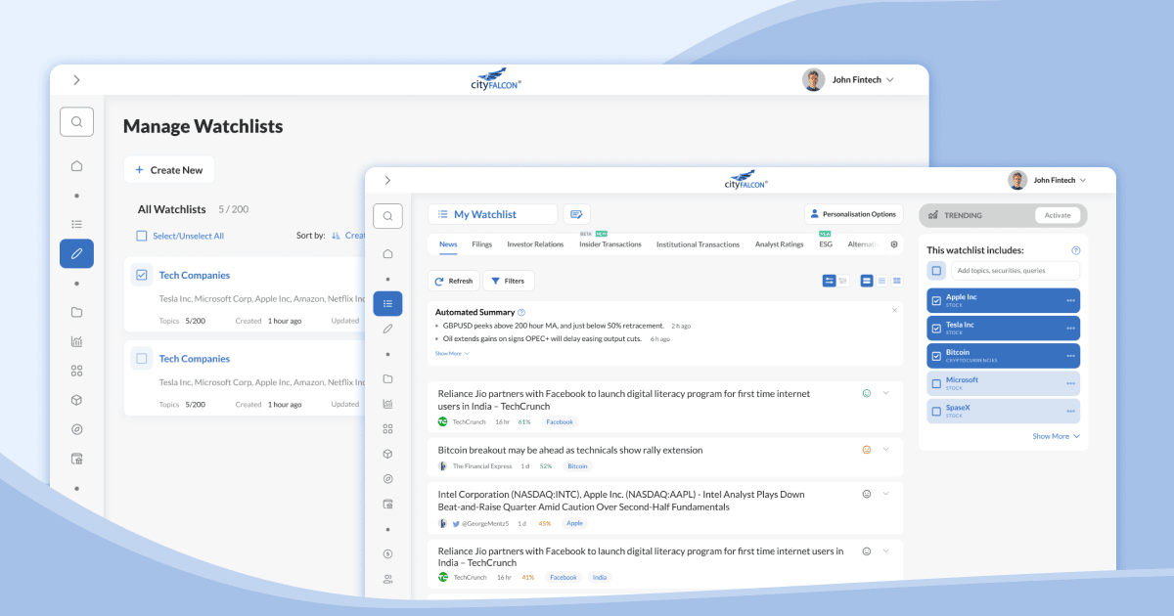Click search icon in My Watchlist sidebar
This screenshot has height=616, width=1174.
[x=387, y=216]
